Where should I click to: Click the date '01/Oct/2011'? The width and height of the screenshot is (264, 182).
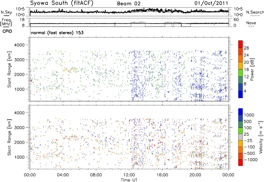click(x=211, y=3)
